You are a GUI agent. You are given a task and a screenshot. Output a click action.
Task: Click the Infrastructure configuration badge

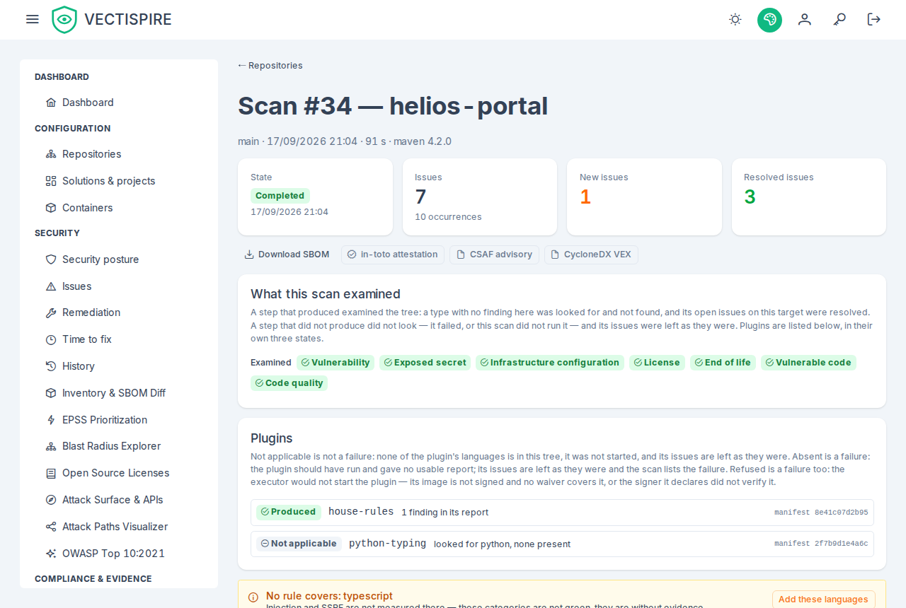click(x=550, y=363)
